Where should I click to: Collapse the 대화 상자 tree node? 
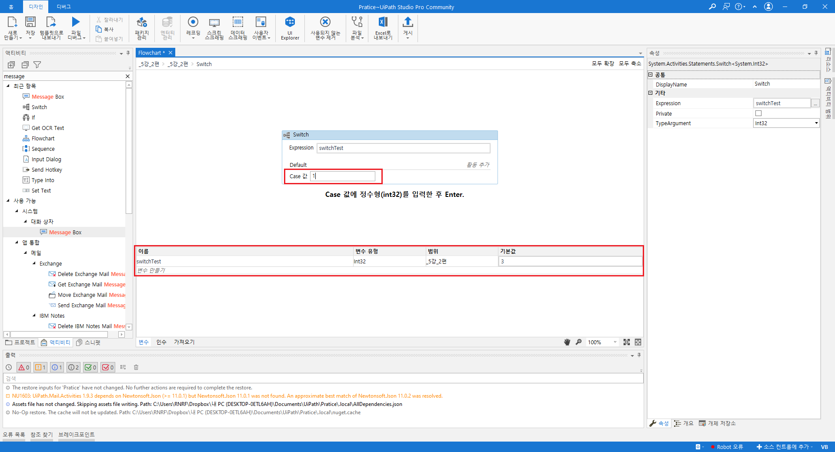point(25,222)
